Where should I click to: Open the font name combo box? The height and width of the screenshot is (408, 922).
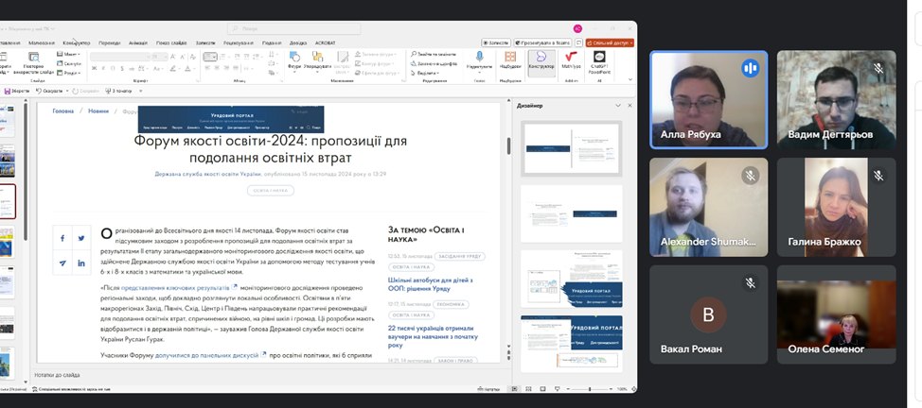coord(120,57)
